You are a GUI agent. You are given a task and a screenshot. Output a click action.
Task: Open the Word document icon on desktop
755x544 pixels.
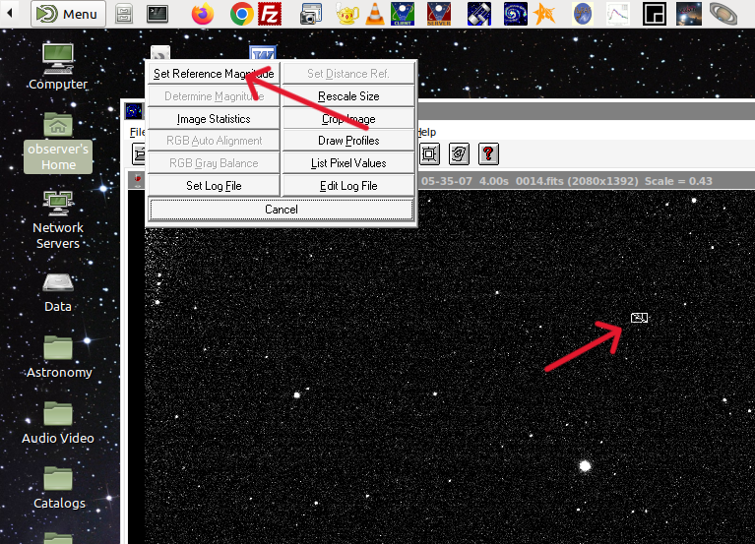tap(263, 52)
